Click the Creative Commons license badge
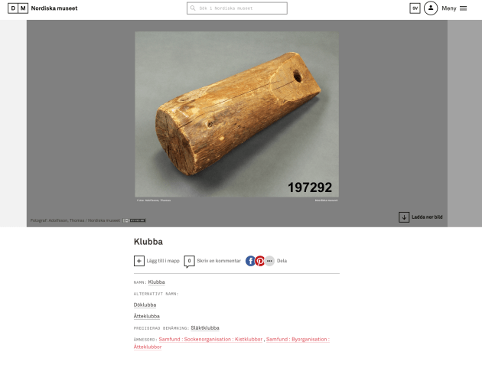Screen dimensions: 482x378 tap(135, 220)
